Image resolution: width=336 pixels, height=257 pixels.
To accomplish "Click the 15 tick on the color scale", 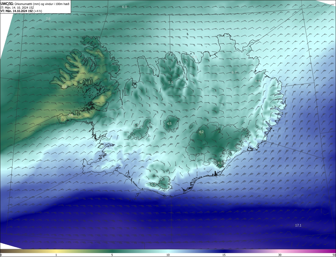I will point(224,255).
